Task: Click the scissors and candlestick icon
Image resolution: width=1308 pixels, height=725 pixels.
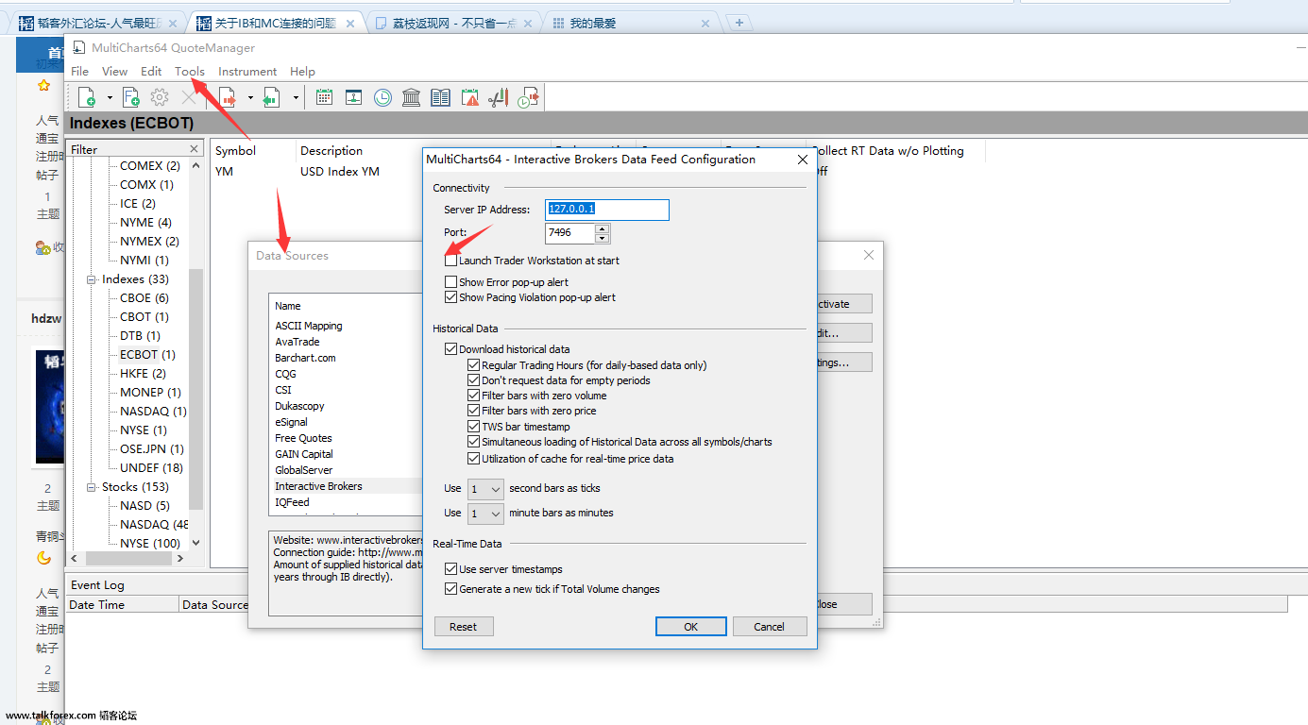Action: tap(499, 96)
